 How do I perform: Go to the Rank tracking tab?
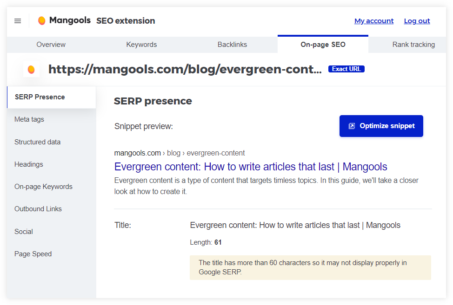pyautogui.click(x=413, y=45)
